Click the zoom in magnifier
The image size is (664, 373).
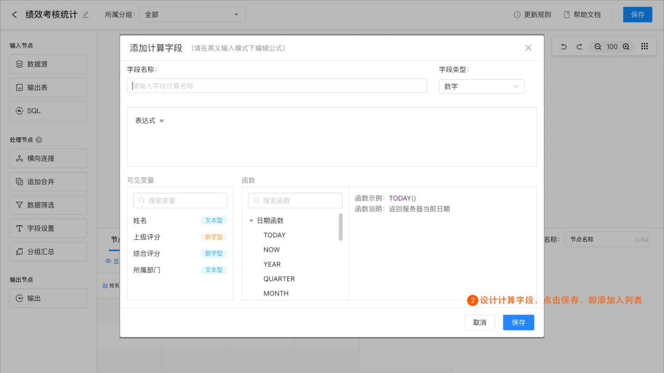click(x=626, y=46)
